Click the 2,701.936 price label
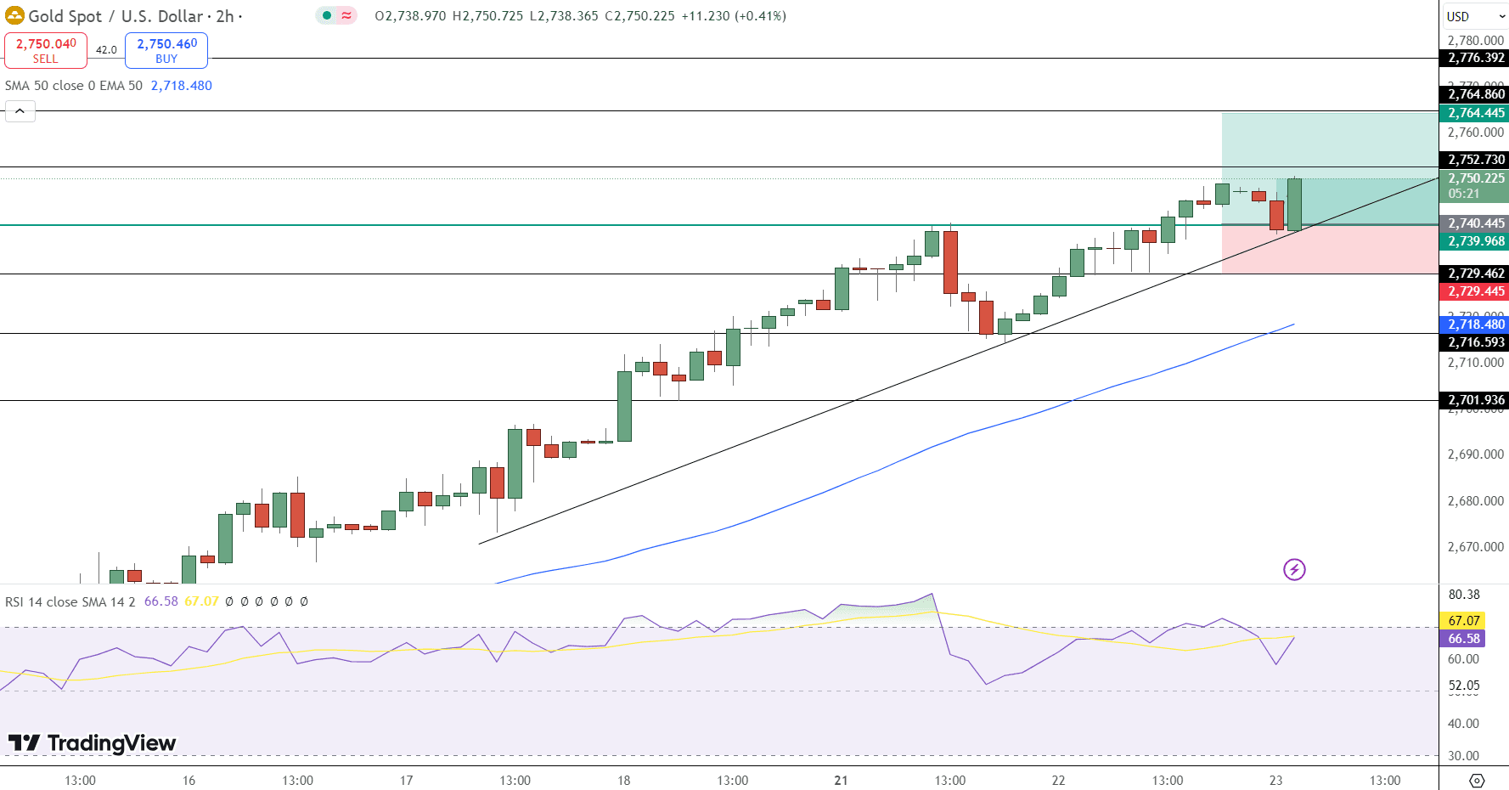 pyautogui.click(x=1476, y=400)
